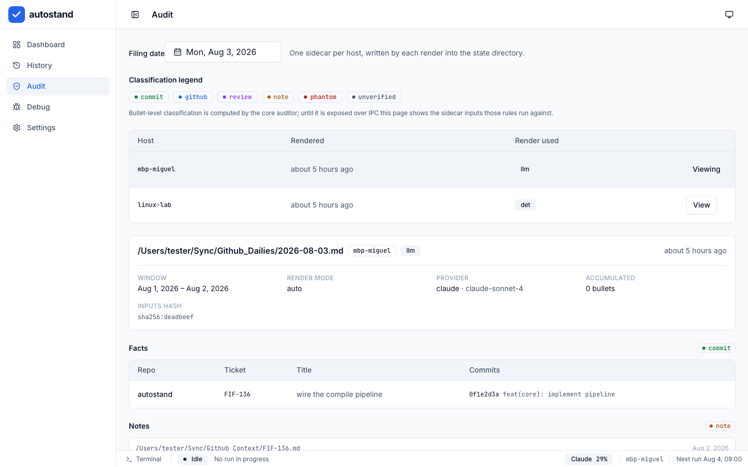
Task: Click the review legend badge
Action: click(x=237, y=97)
